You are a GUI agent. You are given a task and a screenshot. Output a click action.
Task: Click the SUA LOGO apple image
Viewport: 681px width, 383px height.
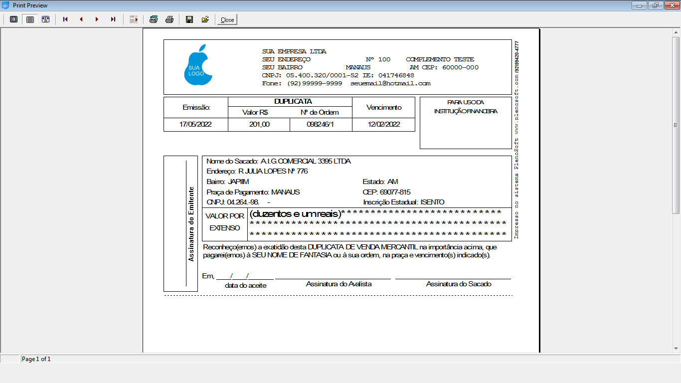click(198, 65)
